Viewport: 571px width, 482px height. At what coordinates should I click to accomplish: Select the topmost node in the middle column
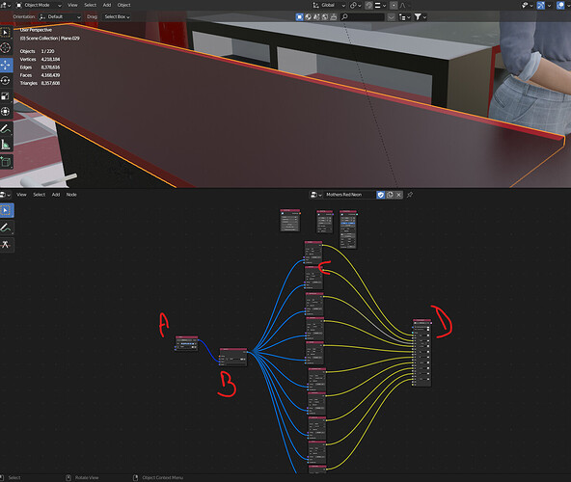(313, 253)
